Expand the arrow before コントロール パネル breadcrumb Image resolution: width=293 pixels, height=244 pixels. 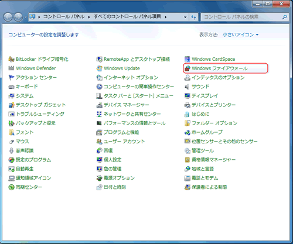[x=39, y=17]
